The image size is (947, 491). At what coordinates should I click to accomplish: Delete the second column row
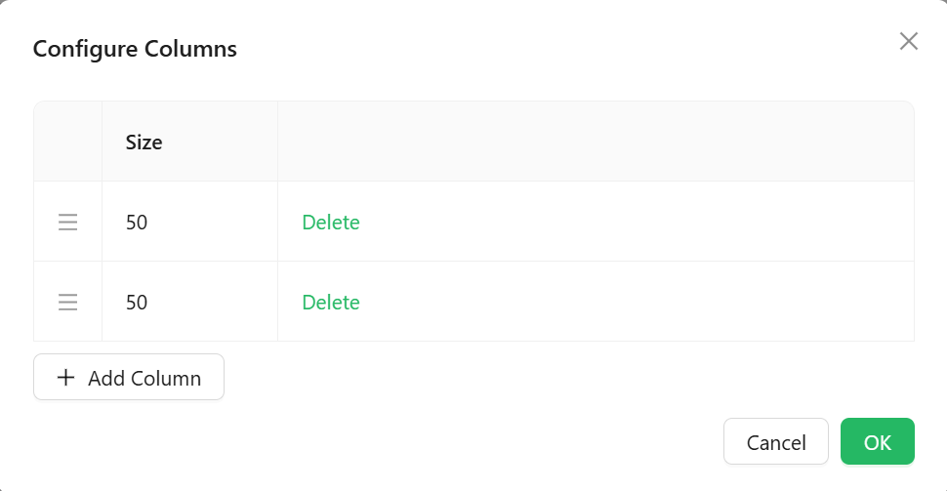coord(330,302)
